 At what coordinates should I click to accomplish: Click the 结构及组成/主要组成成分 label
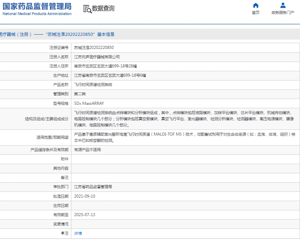pos(47,119)
